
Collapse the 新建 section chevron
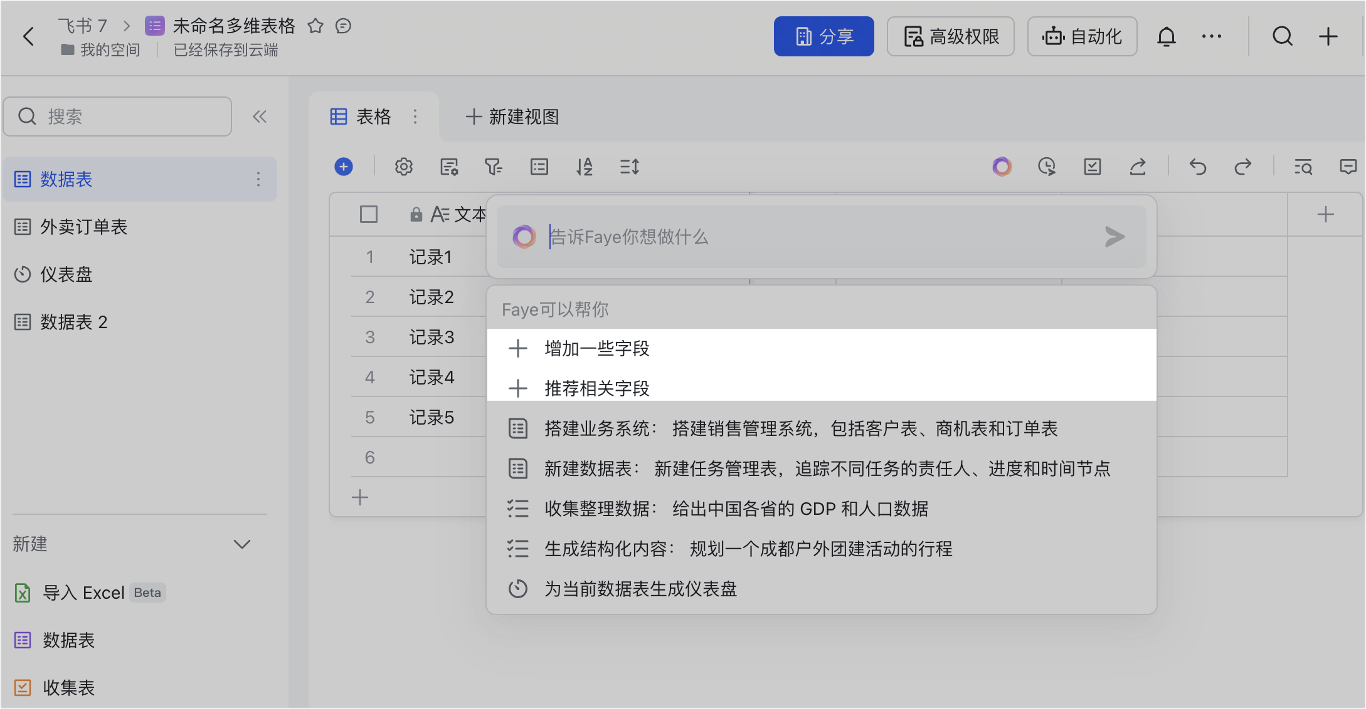pyautogui.click(x=242, y=544)
